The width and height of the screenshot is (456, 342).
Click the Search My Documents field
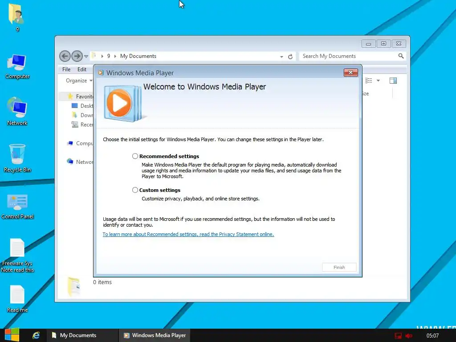(349, 56)
